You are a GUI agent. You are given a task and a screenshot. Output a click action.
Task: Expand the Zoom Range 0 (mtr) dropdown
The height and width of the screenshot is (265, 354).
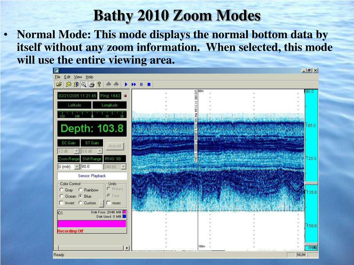(x=77, y=167)
